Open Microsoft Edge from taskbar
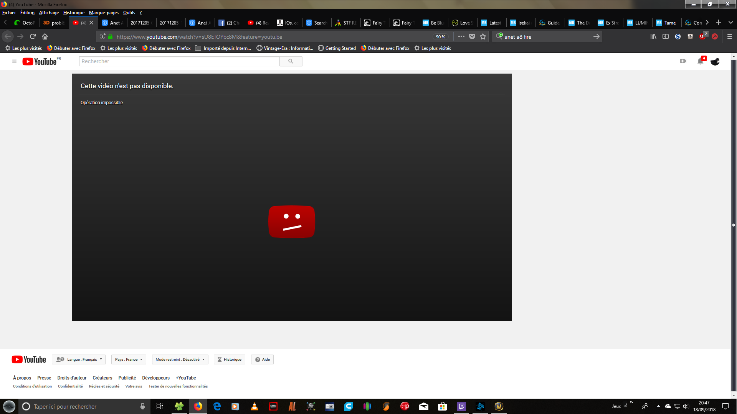 coord(217,406)
